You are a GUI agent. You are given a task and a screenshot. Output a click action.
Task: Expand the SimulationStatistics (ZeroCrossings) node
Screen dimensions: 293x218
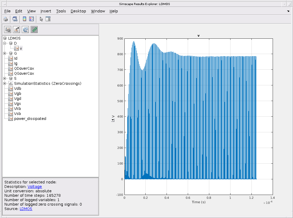(x=5, y=84)
